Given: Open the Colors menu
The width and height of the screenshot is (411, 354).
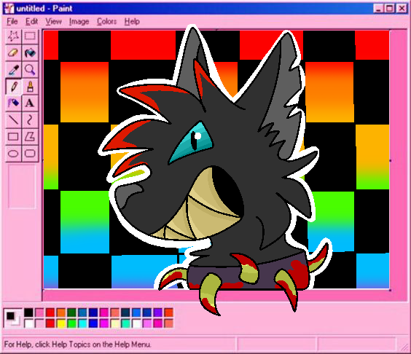Looking at the screenshot, I should pos(106,21).
